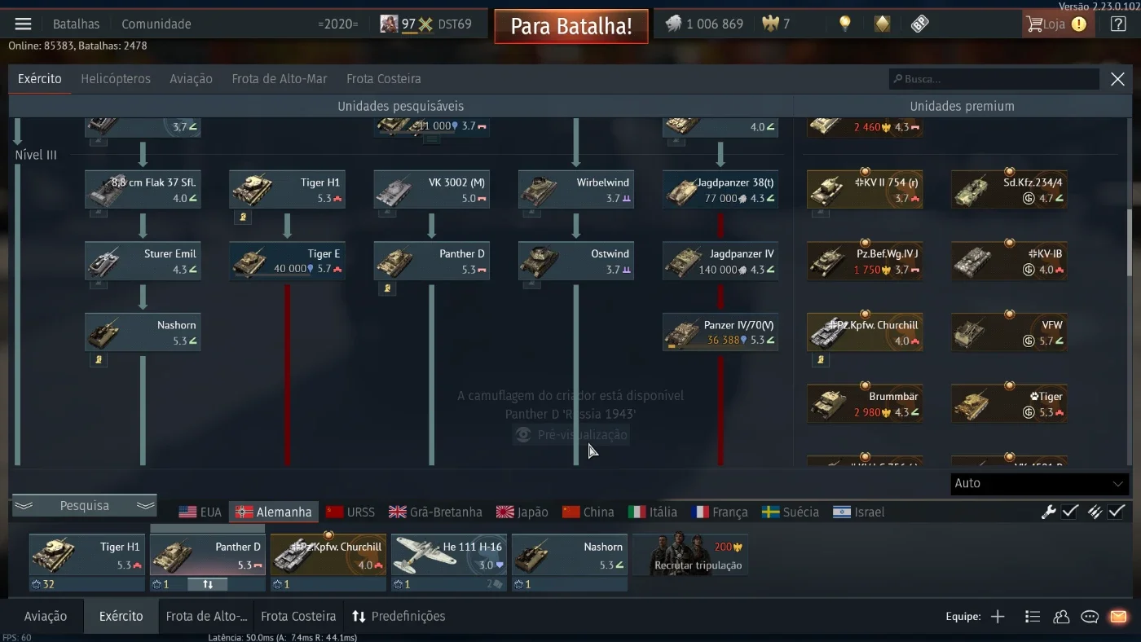This screenshot has height=642, width=1141.
Task: Open the squad list icon
Action: (x=1033, y=617)
